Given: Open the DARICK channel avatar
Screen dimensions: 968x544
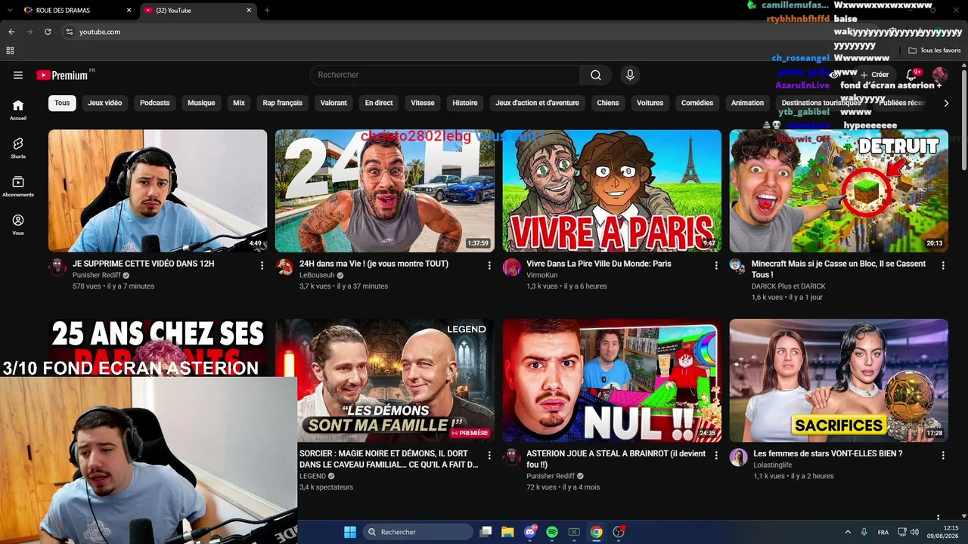Looking at the screenshot, I should [737, 265].
